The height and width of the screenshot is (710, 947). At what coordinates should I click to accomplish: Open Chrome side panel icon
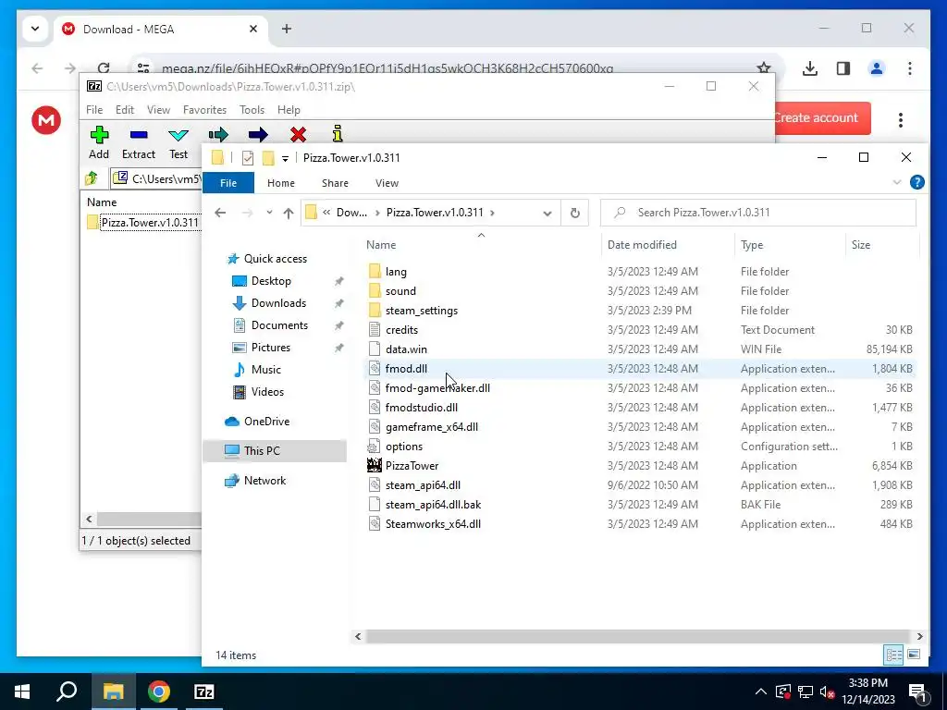[843, 68]
